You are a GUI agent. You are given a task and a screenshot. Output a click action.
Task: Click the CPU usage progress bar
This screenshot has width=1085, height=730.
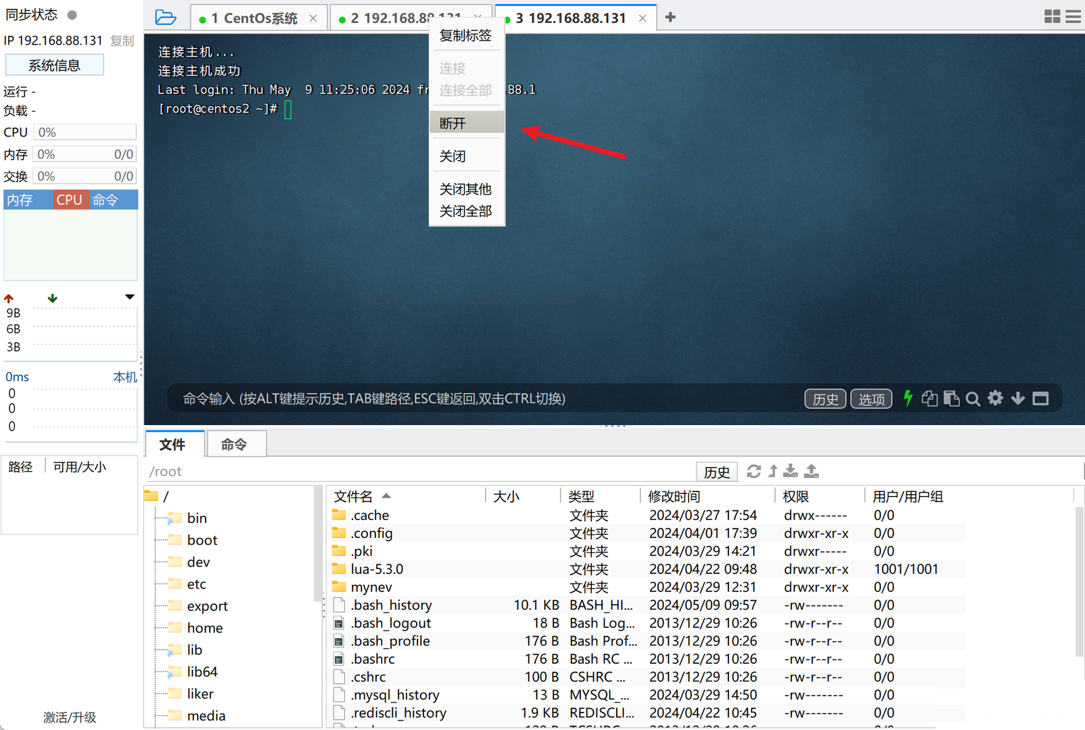tap(85, 132)
